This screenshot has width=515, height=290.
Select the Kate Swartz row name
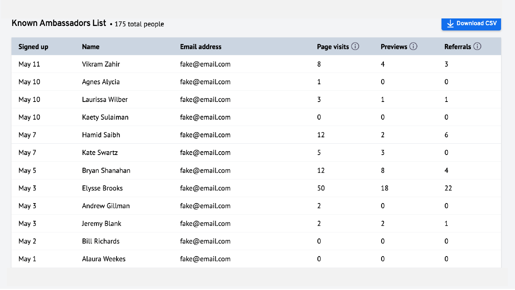click(x=100, y=153)
